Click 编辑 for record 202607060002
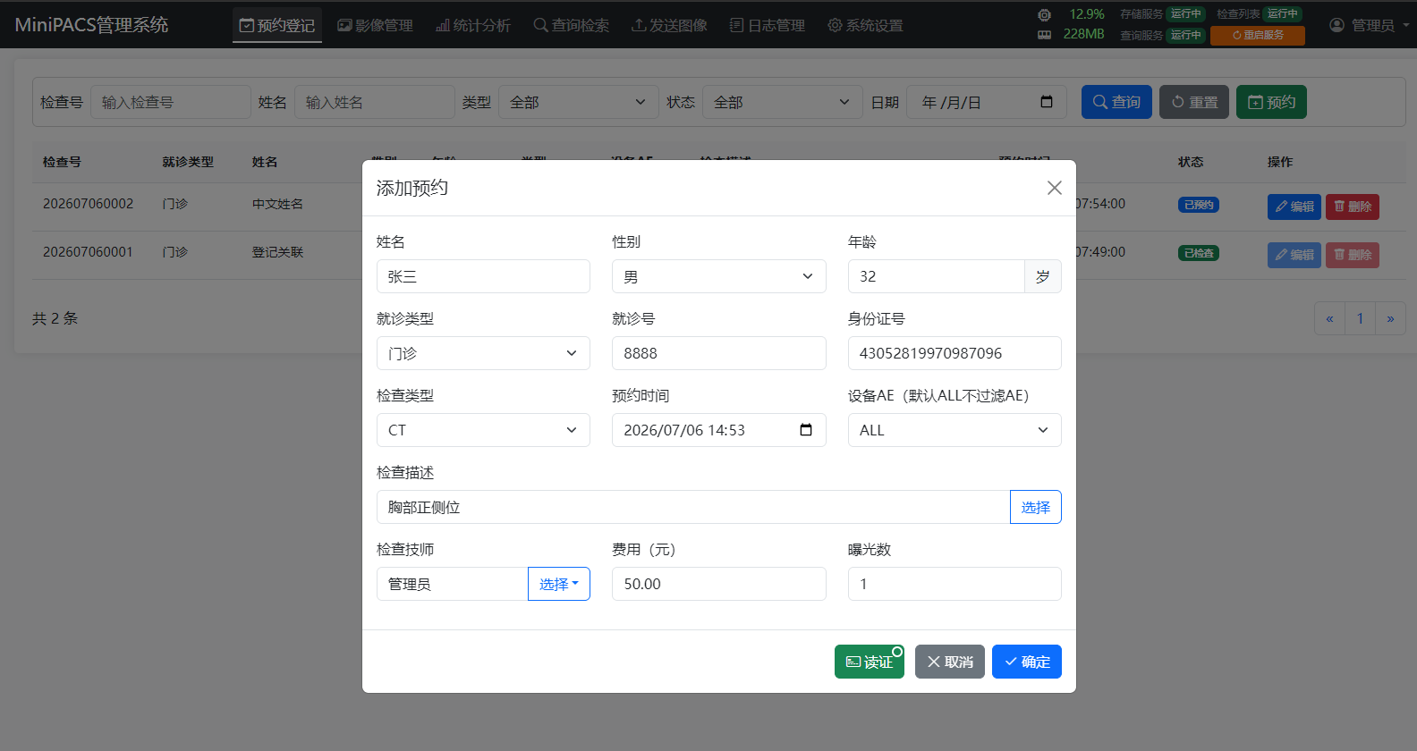Image resolution: width=1417 pixels, height=751 pixels. pyautogui.click(x=1294, y=207)
